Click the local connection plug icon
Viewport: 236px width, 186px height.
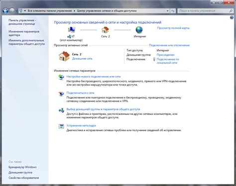(x=154, y=59)
